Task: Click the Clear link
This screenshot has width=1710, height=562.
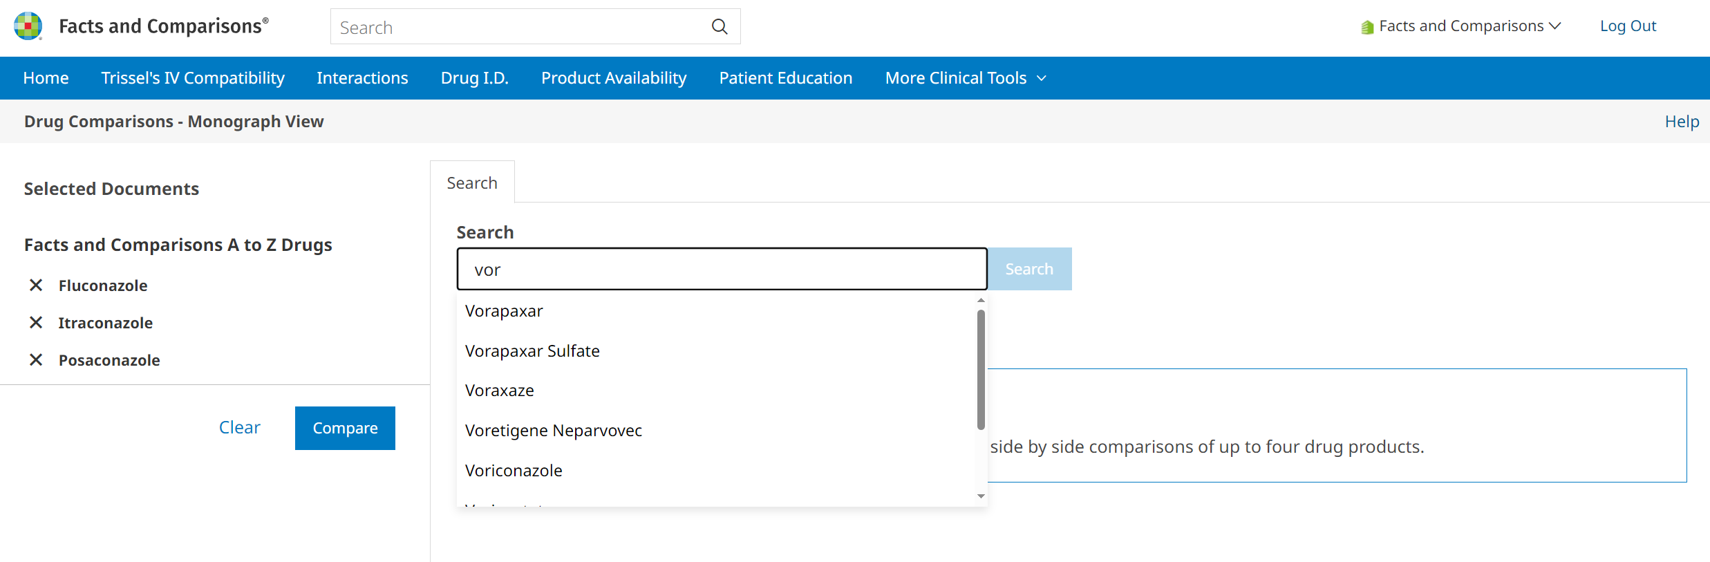Action: [x=239, y=428]
